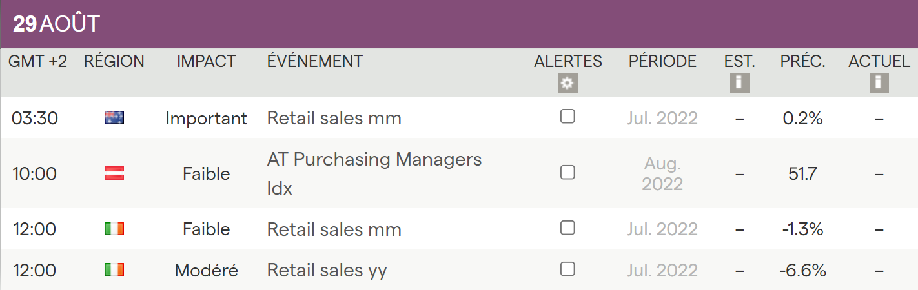Open the Retail sales yy event
Viewport: 918px width, 290px height.
coord(327,271)
